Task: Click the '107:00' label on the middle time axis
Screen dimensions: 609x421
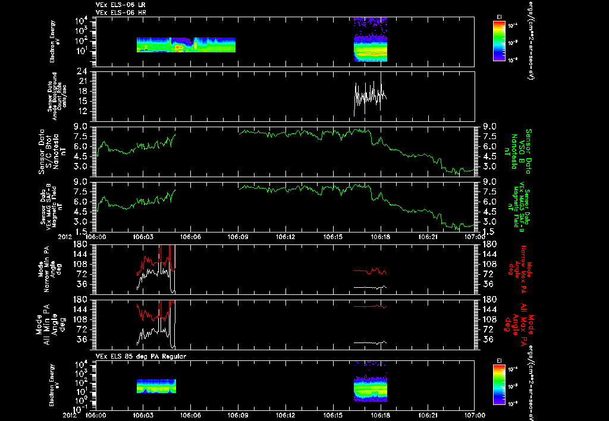Action: coord(475,237)
